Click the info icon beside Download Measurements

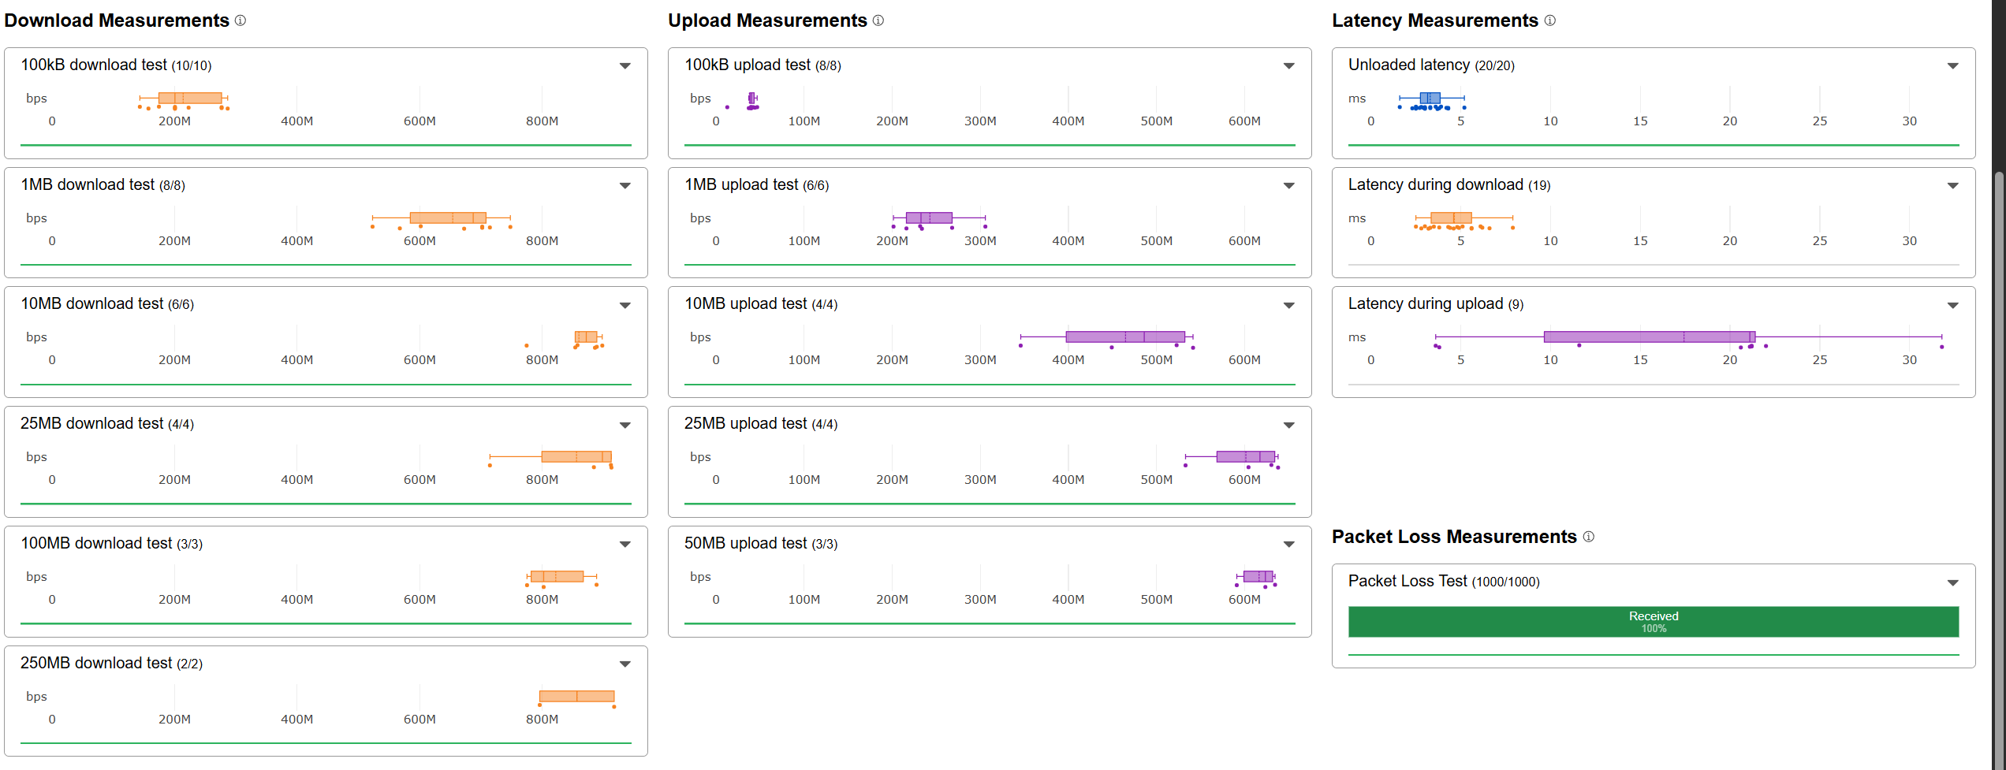[240, 20]
